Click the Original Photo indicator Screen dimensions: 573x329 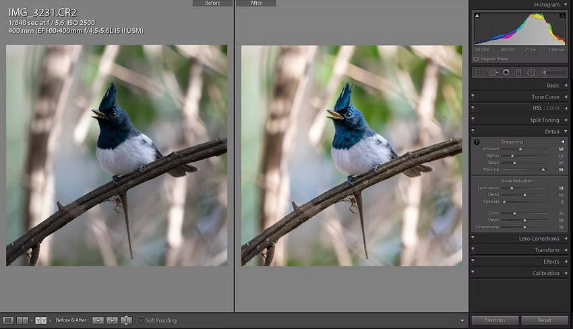point(491,59)
